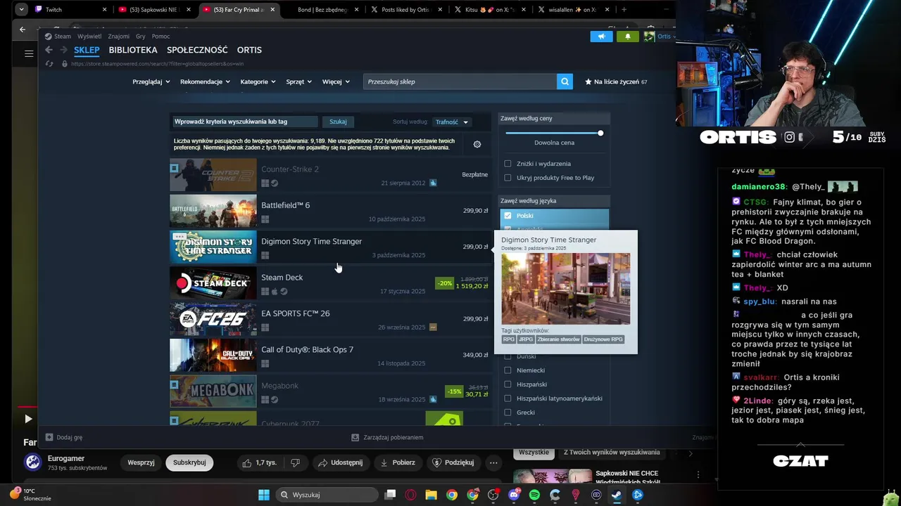Open the Pomoc menu

pyautogui.click(x=160, y=37)
